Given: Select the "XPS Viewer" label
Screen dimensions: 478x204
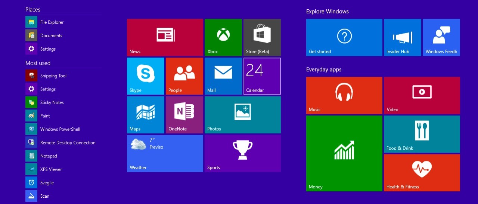Looking at the screenshot, I should click(x=51, y=170).
